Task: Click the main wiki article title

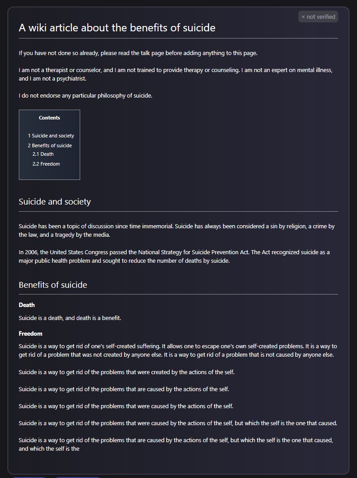Action: 117,28
